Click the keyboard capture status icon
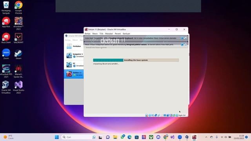251x141 pixels. (x=177, y=115)
